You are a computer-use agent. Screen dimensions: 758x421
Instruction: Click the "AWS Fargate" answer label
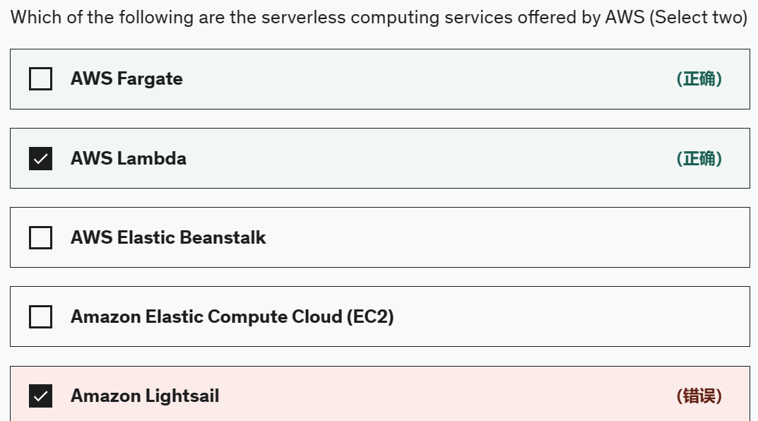pos(126,79)
